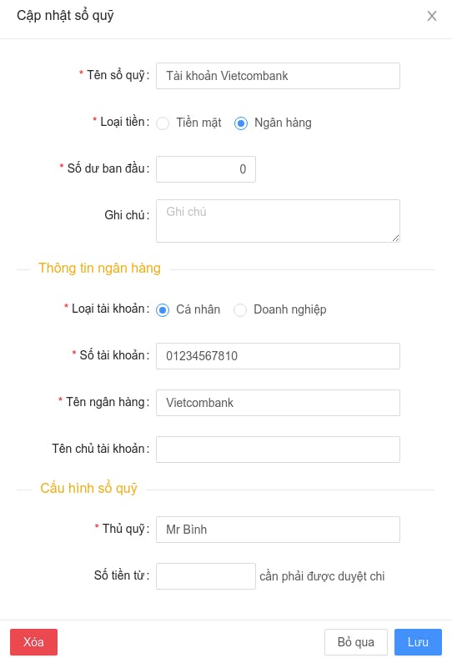Focus the Tên ngân hàng field
452x658 pixels.
coord(278,403)
